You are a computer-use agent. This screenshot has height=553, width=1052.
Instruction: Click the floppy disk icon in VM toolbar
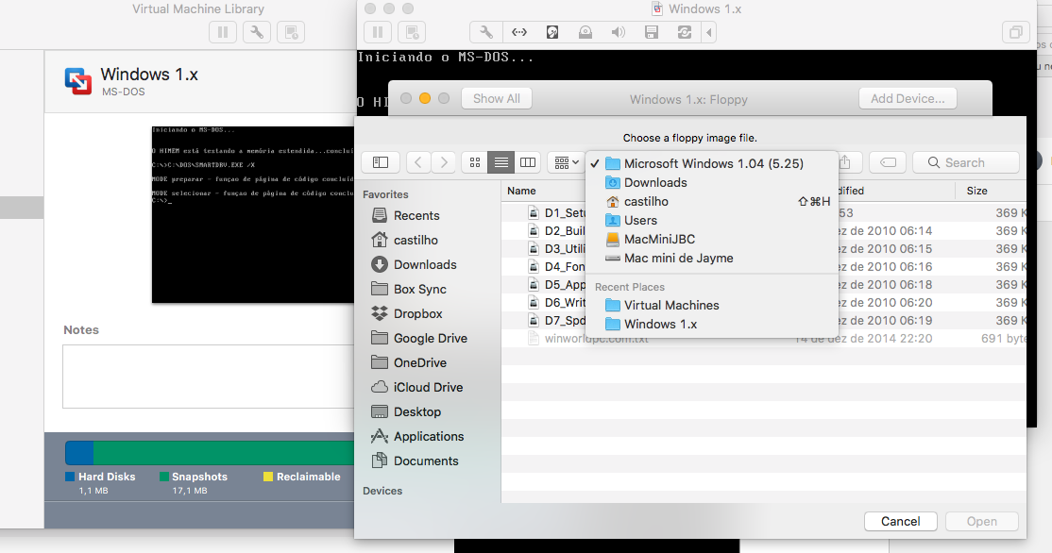tap(651, 32)
